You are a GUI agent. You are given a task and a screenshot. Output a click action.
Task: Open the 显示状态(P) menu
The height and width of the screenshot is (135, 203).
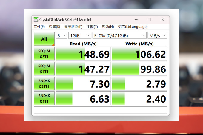[73, 27]
